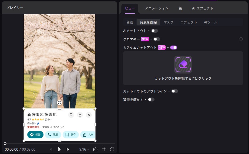Click the 経路 directions button
The image size is (249, 154).
click(35, 135)
